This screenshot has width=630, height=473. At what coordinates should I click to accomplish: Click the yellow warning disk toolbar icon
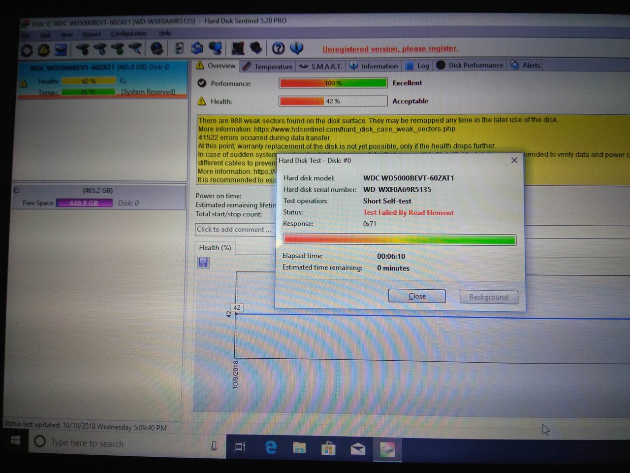[x=44, y=50]
